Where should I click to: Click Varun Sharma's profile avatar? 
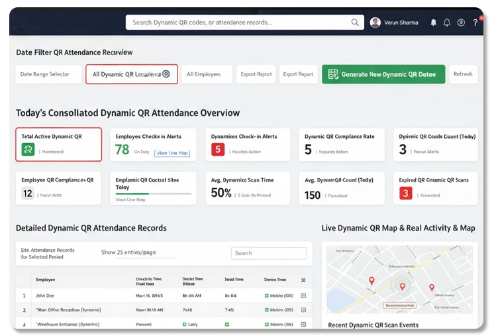(375, 23)
